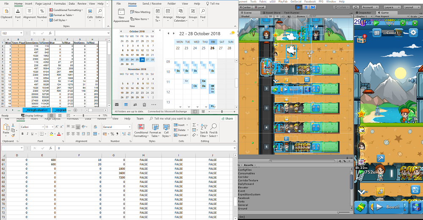Click Cells group in top Excel ribbon
This screenshot has height=220, width=423.
pyautogui.click(x=90, y=14)
